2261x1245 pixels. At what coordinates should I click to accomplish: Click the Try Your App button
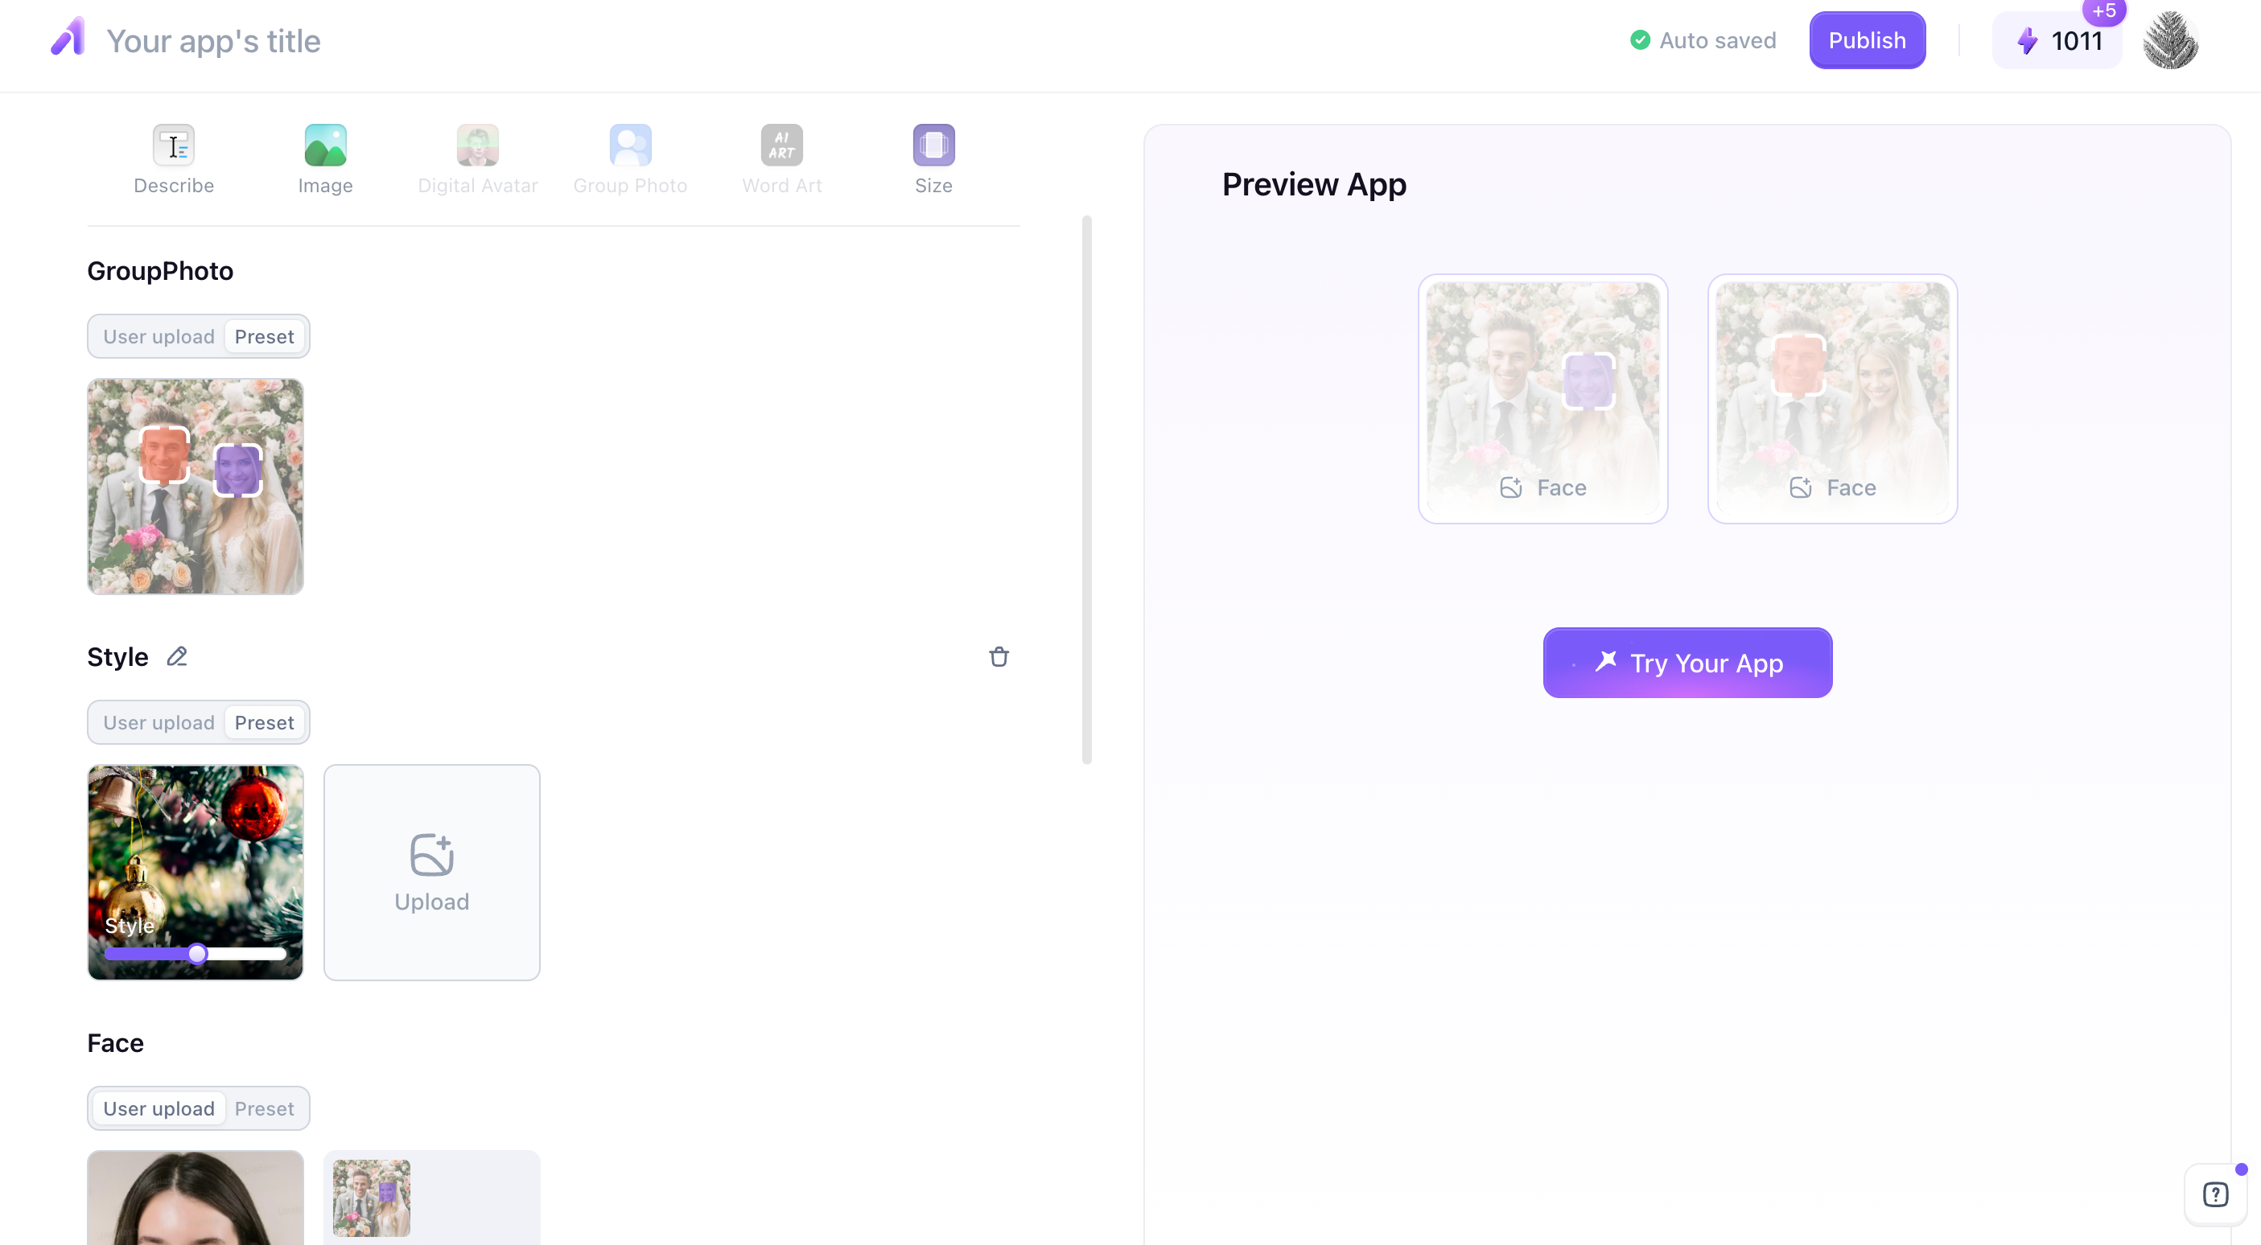1687,663
